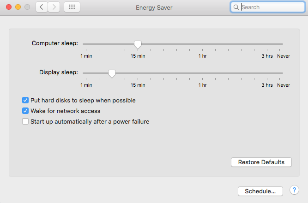Click the Display sleep slider thumb
308x203 pixels.
[112, 74]
